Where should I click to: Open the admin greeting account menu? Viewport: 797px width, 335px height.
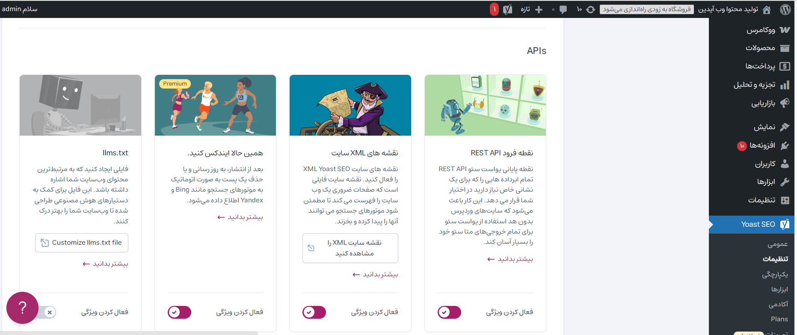point(20,9)
